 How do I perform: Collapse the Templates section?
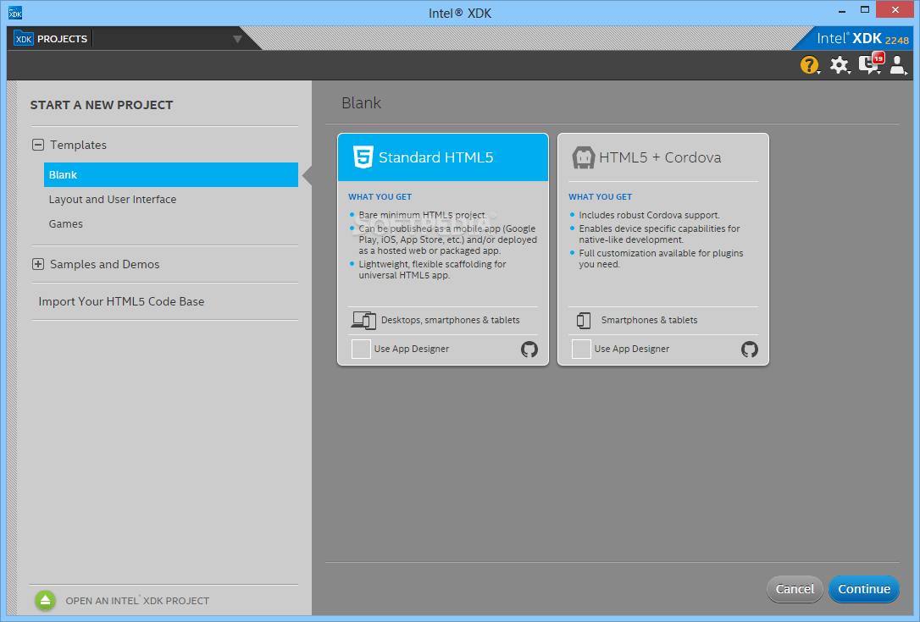(x=38, y=145)
